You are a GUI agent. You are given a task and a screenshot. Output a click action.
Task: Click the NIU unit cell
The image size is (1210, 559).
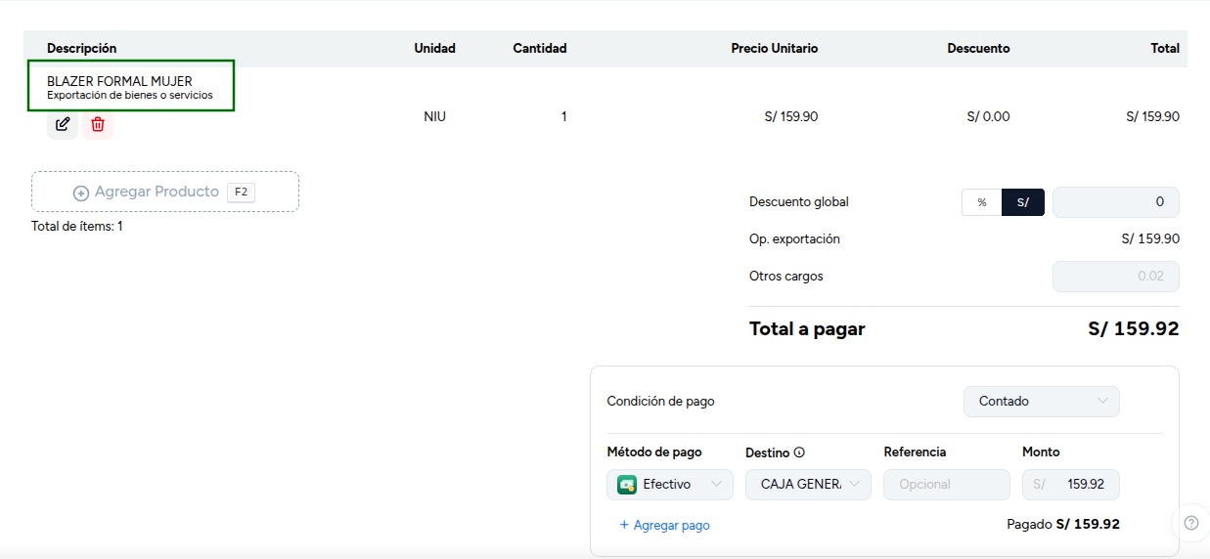(434, 116)
